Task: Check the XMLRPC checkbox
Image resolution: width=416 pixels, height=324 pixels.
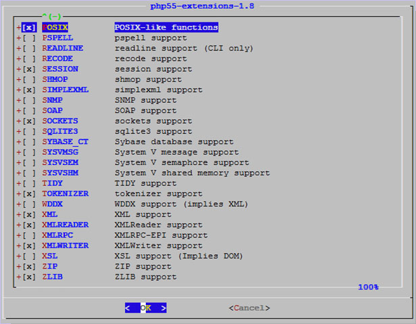Action: 29,235
